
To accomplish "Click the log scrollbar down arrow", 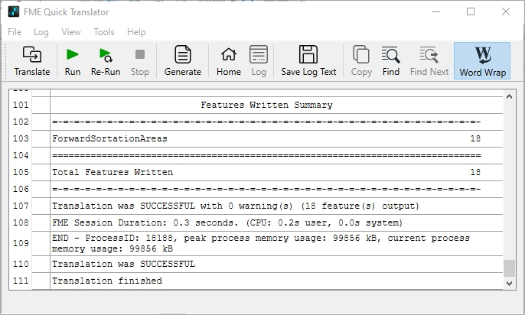I will point(510,284).
